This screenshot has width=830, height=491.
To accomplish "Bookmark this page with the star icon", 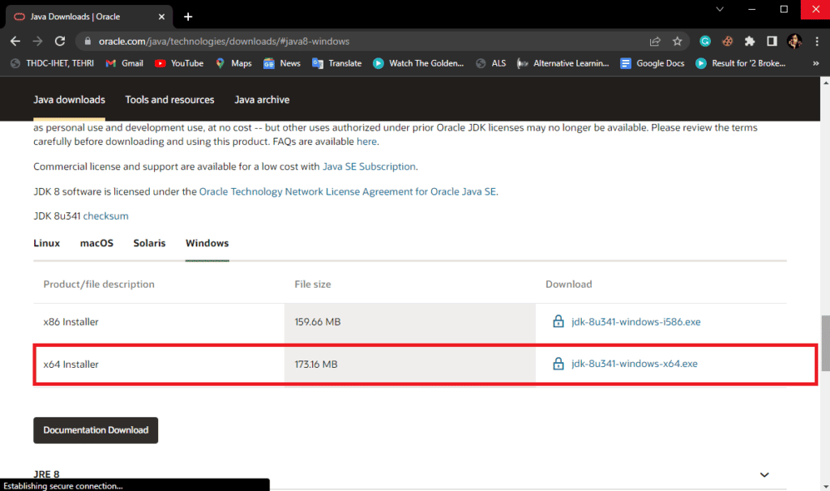I will pos(677,41).
